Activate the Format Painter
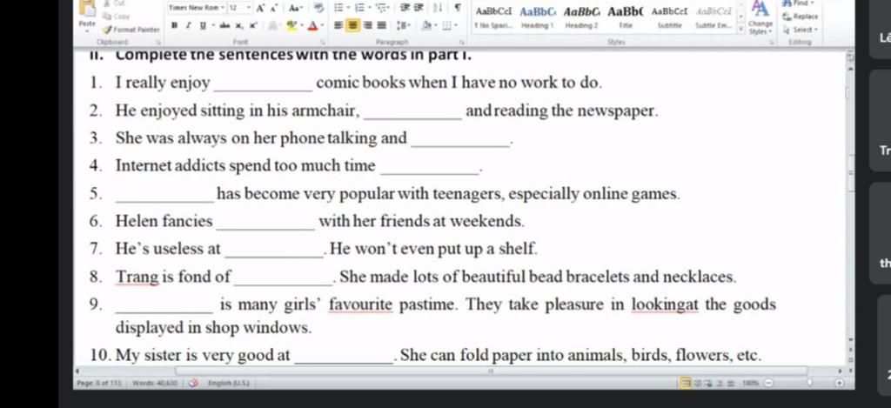891x408 pixels. click(131, 30)
